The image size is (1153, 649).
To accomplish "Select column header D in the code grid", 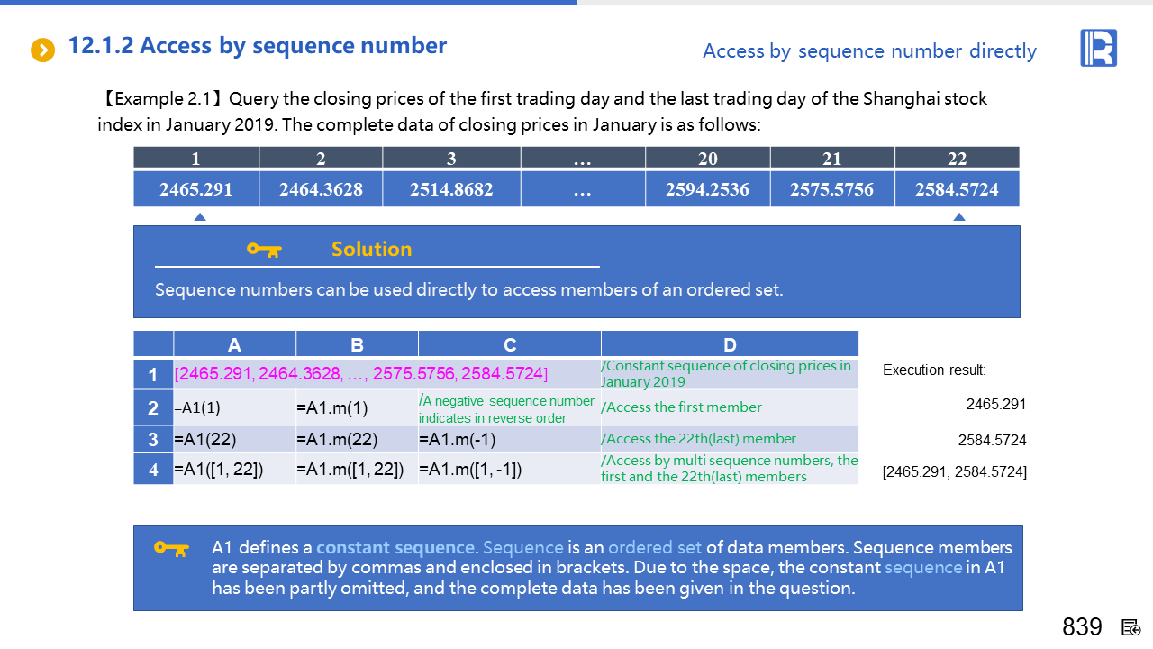I will [x=729, y=344].
